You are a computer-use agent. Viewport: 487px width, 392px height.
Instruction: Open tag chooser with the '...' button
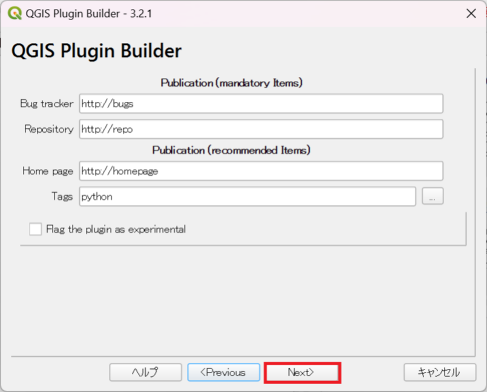(433, 196)
